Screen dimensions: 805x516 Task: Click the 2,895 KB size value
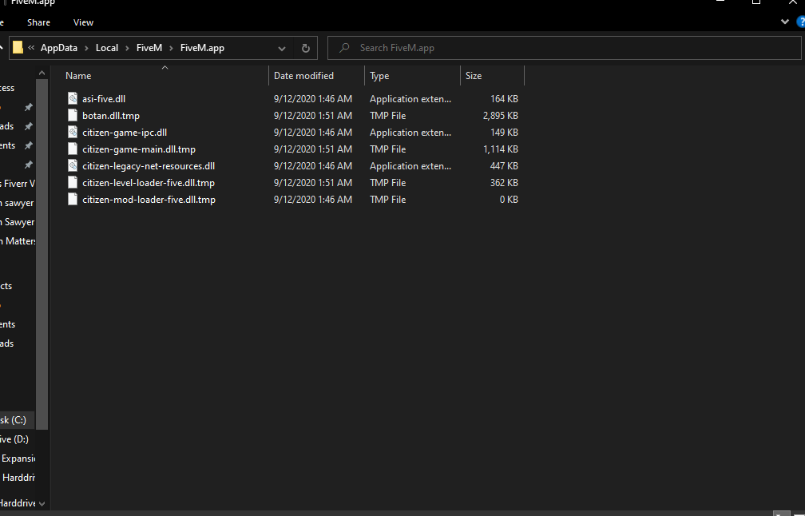pyautogui.click(x=501, y=116)
